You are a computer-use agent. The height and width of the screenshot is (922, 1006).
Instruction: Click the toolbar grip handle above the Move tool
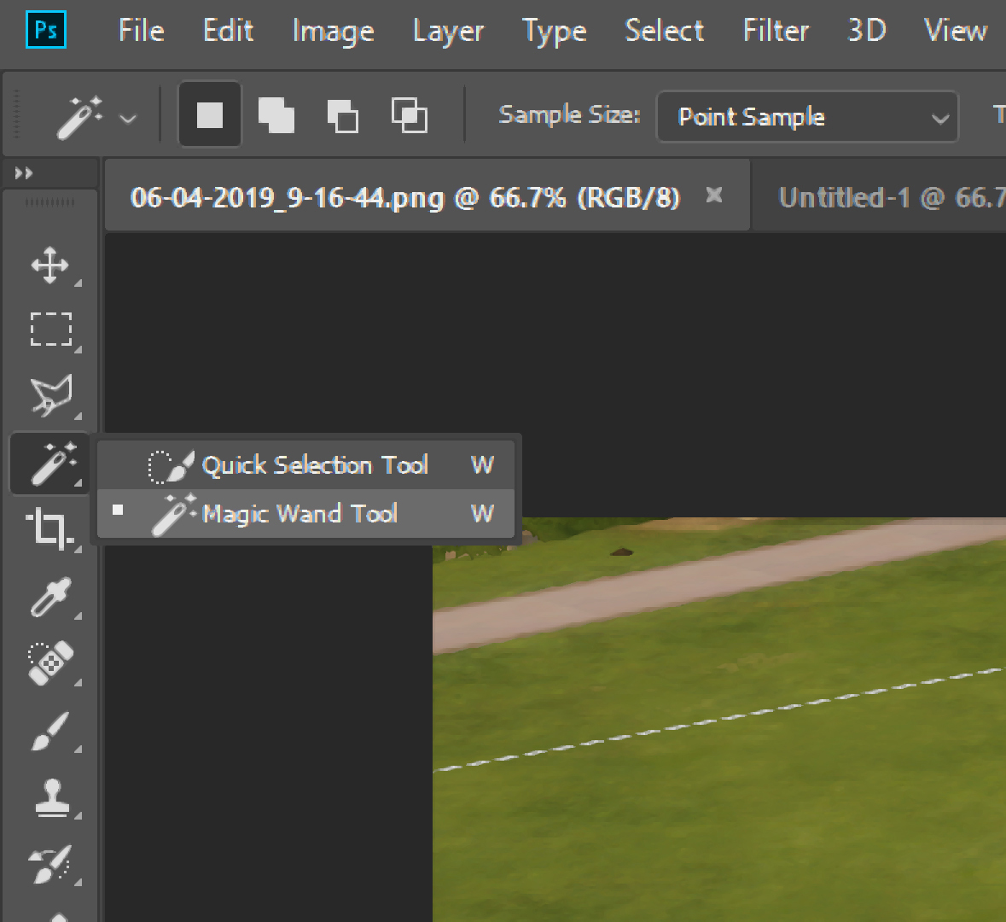[x=50, y=203]
